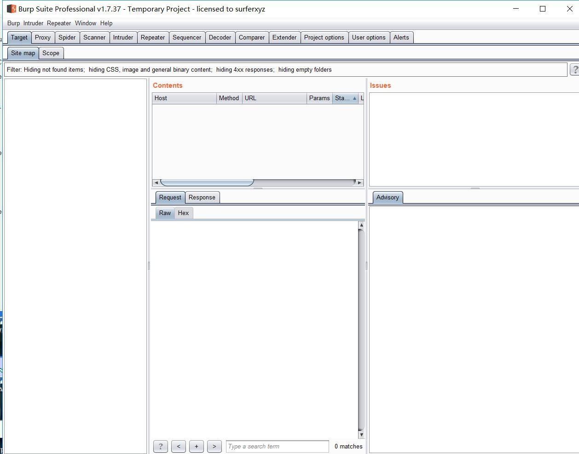Screen dimensions: 579x454
Task: Go to the Repeater tool tab
Action: pyautogui.click(x=153, y=38)
